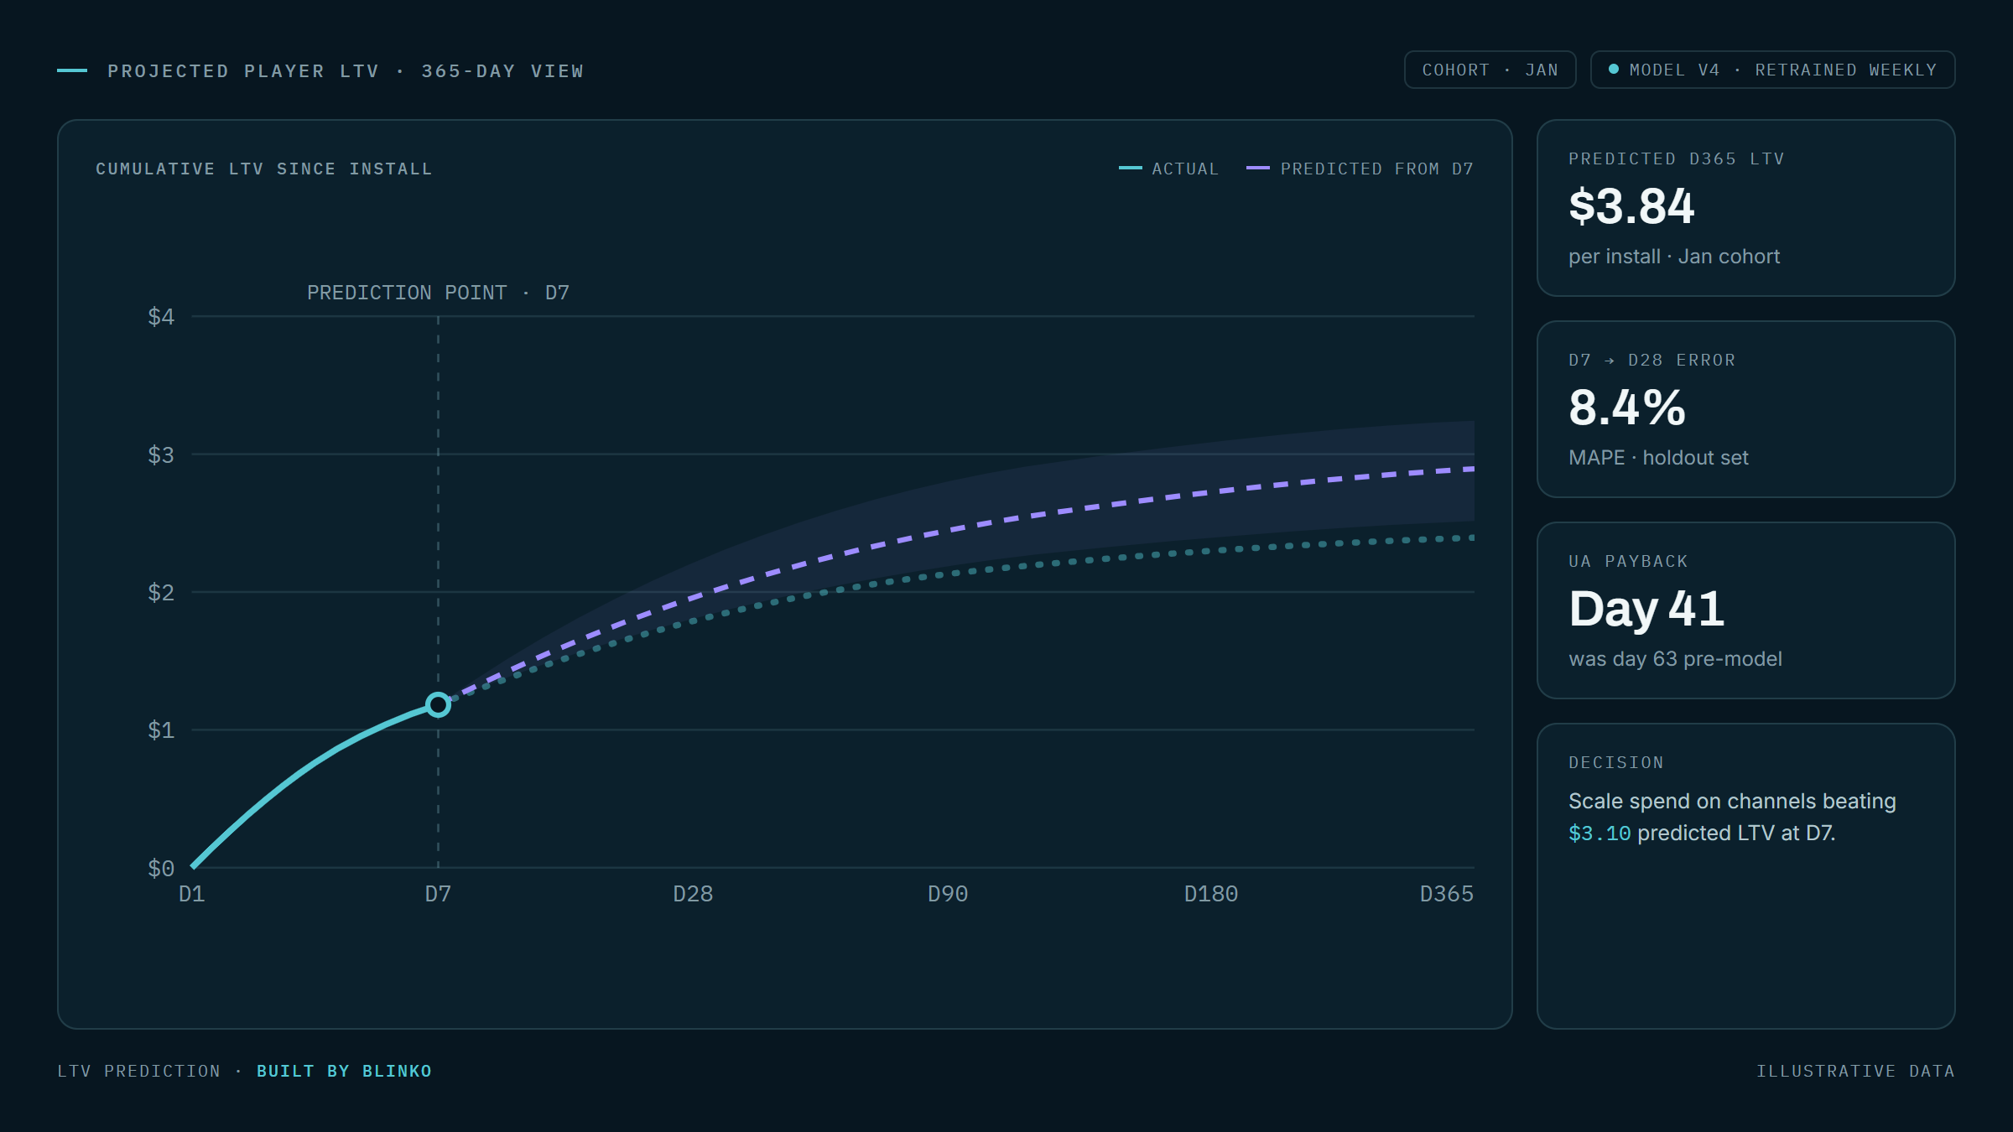Click the UA PAYBACK card label
This screenshot has height=1132, width=2013.
click(1628, 562)
